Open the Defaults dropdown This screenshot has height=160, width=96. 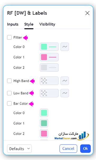pos(19,149)
